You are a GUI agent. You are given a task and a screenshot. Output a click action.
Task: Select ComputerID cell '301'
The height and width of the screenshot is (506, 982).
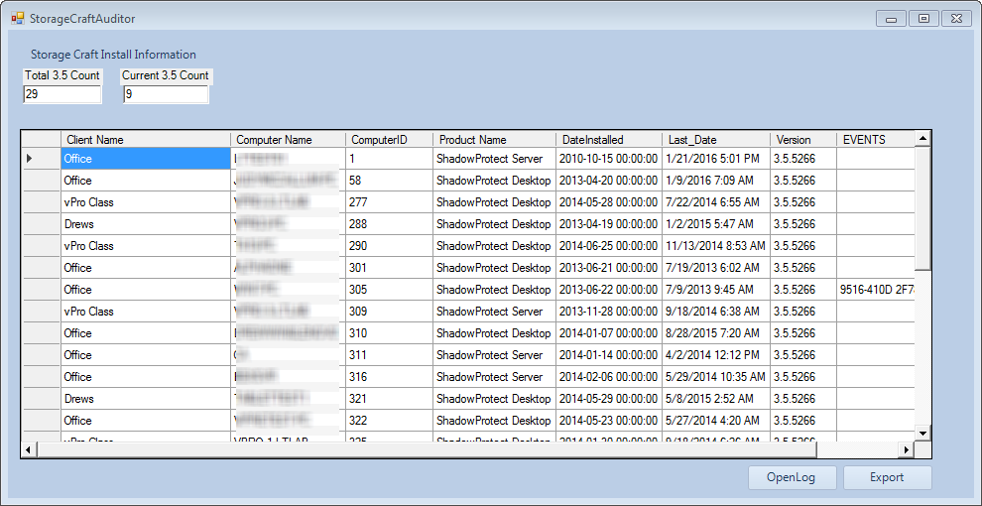pos(389,268)
